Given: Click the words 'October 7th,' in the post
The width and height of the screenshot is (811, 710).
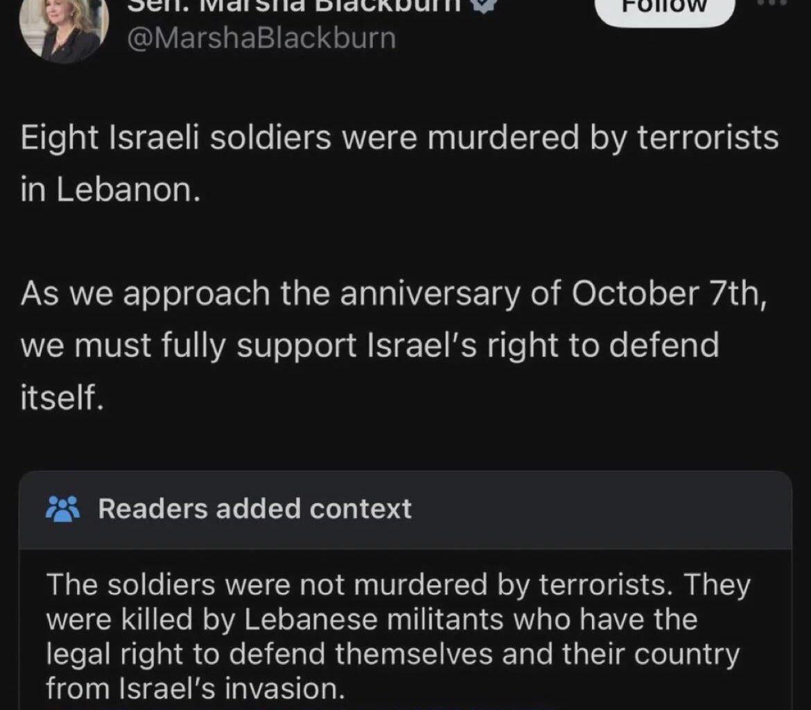Looking at the screenshot, I should (x=669, y=293).
